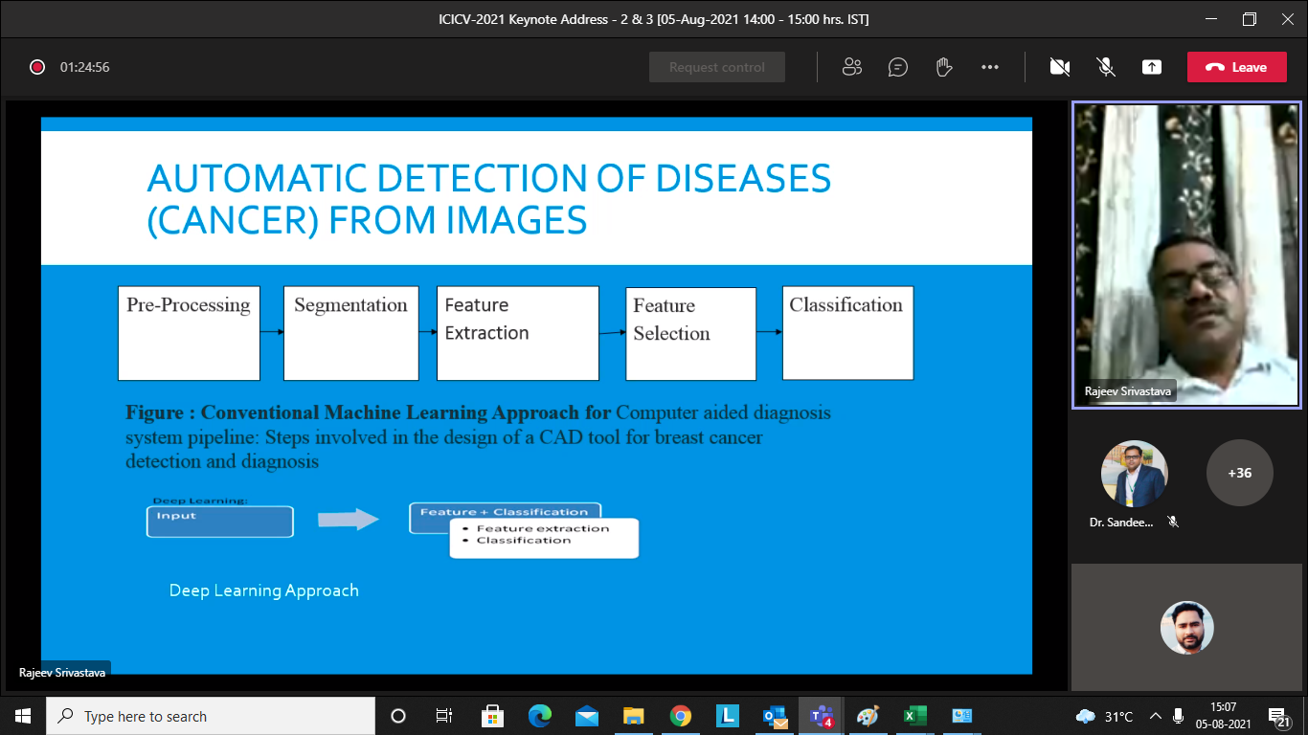The width and height of the screenshot is (1308, 735).
Task: Open the notification center
Action: click(1278, 716)
